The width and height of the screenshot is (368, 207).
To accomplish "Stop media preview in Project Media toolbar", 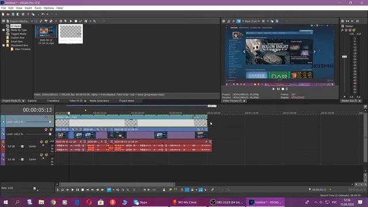I will [x=76, y=21].
